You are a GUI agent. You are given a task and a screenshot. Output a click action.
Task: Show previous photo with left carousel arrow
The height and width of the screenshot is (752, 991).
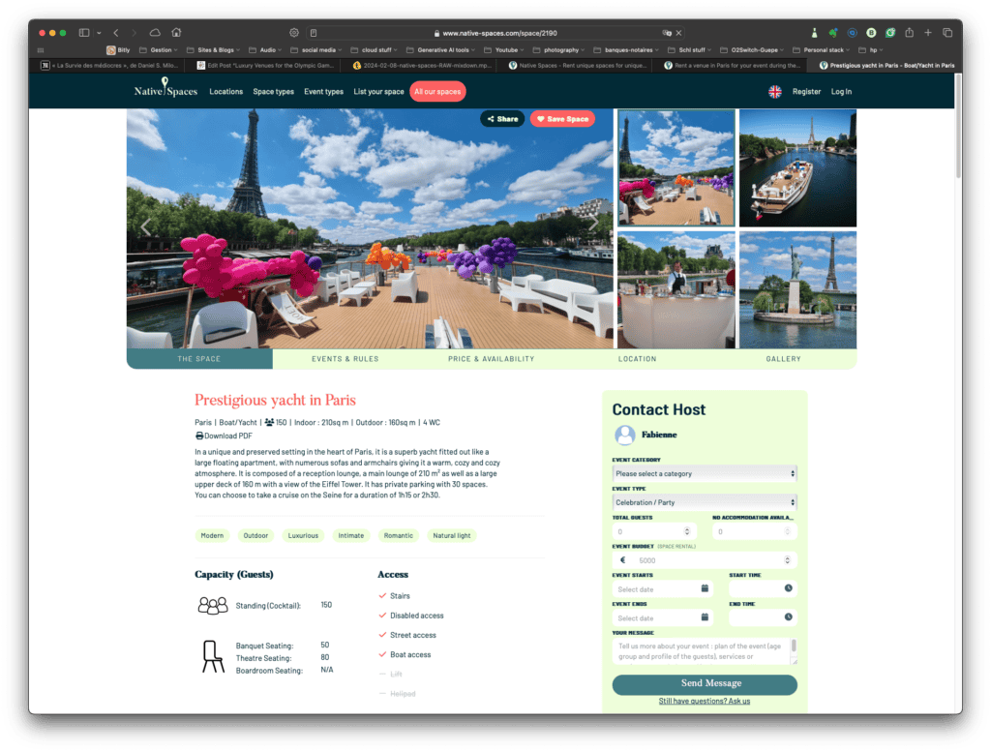click(x=146, y=226)
